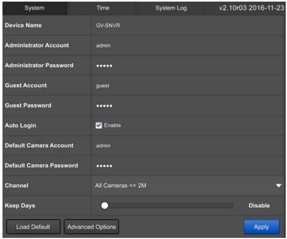The height and width of the screenshot is (239, 287).
Task: Click the Keep Days Disable value
Action: pos(259,206)
